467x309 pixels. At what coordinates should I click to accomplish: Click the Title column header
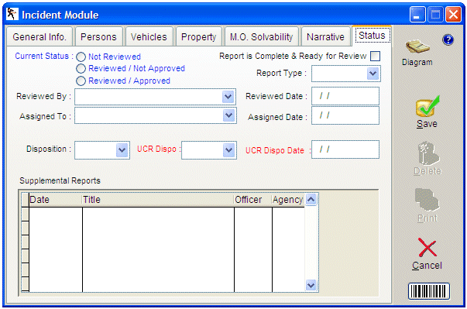158,200
